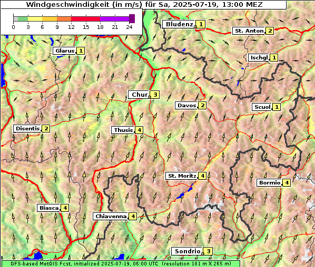Click the yellow badge beside St. Anton
The image size is (315, 267).
(x=270, y=31)
